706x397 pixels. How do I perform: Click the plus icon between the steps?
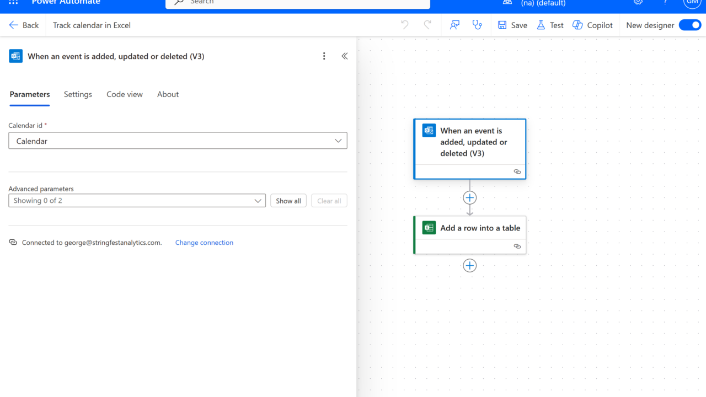469,197
